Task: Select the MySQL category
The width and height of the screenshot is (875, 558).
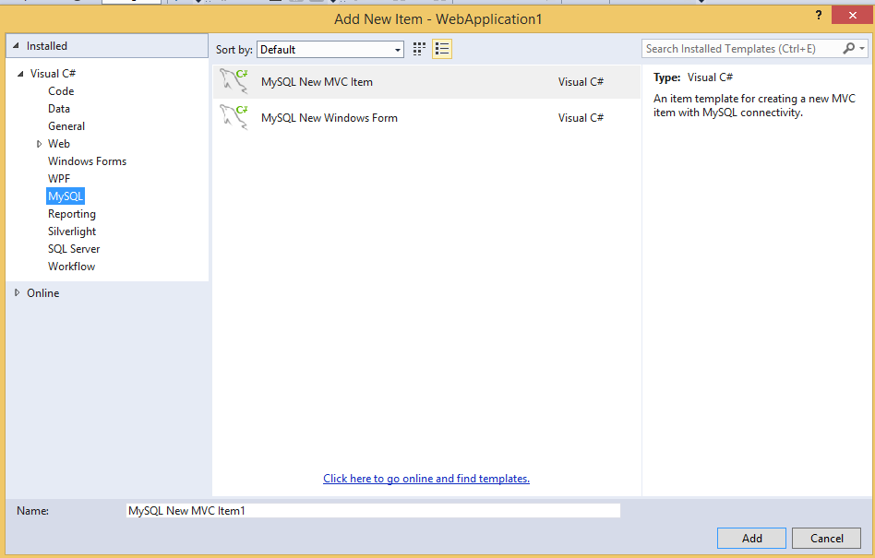Action: click(x=66, y=196)
